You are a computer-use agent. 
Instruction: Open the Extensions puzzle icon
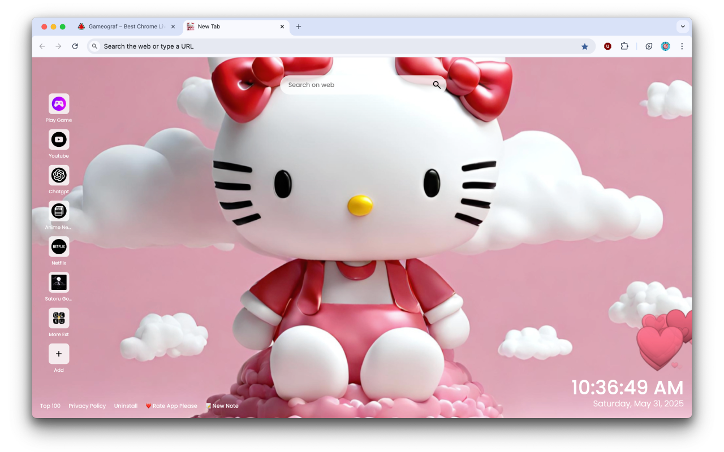coord(624,46)
